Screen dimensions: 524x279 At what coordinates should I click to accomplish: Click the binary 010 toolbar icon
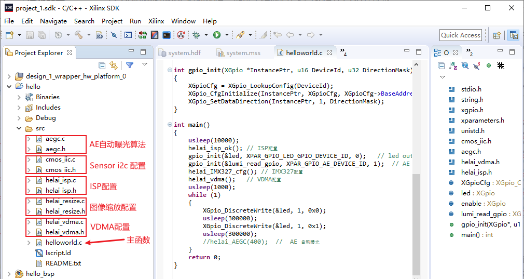pyautogui.click(x=100, y=35)
